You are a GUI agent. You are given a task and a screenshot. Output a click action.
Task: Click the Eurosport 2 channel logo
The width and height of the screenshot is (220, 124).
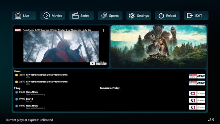(x=193, y=93)
